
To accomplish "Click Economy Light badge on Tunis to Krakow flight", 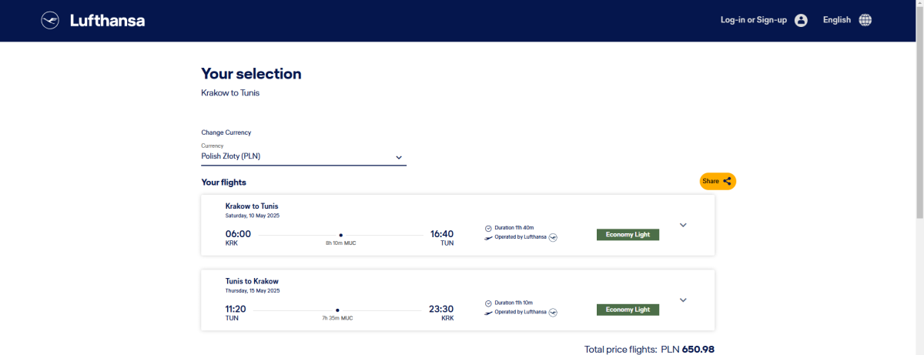I will tap(628, 310).
